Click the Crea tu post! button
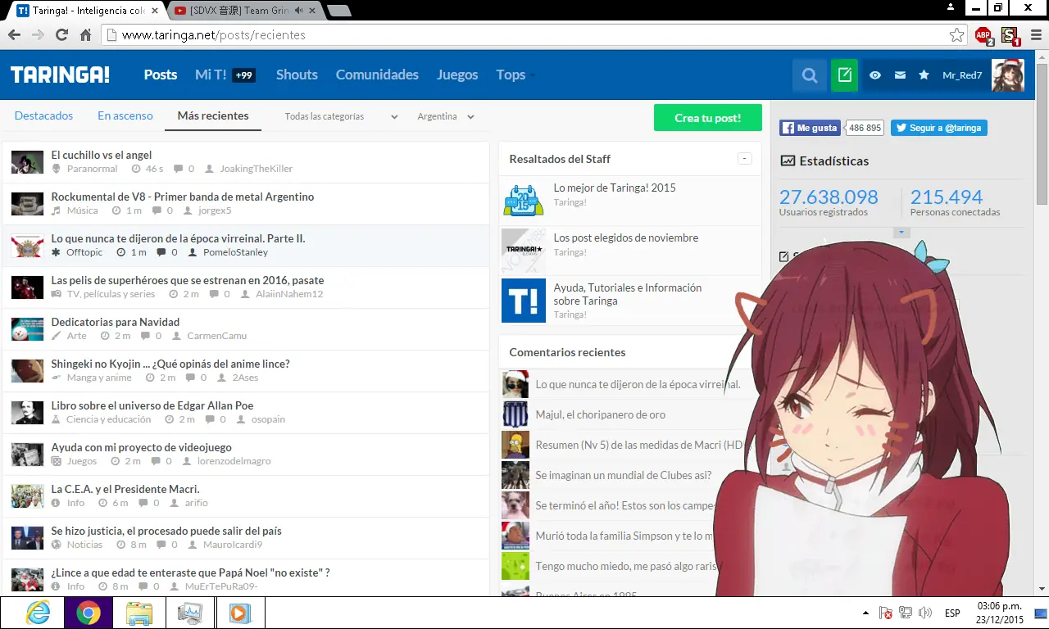 pyautogui.click(x=708, y=118)
